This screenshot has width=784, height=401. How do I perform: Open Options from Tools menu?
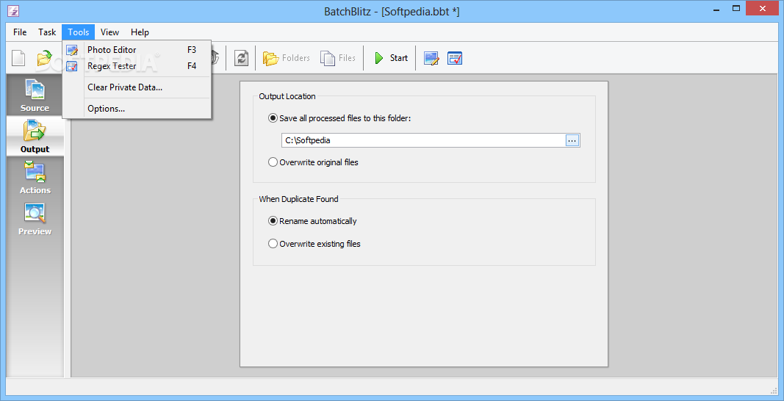click(x=137, y=109)
